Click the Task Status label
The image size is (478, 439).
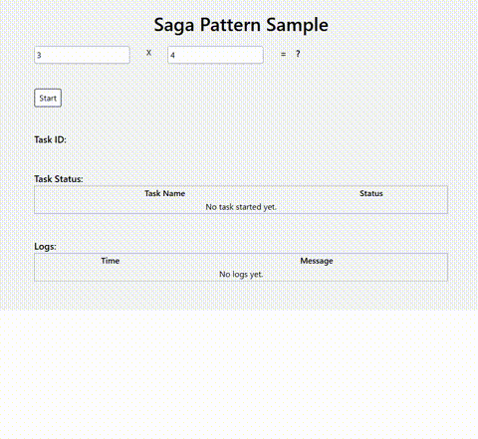point(59,179)
